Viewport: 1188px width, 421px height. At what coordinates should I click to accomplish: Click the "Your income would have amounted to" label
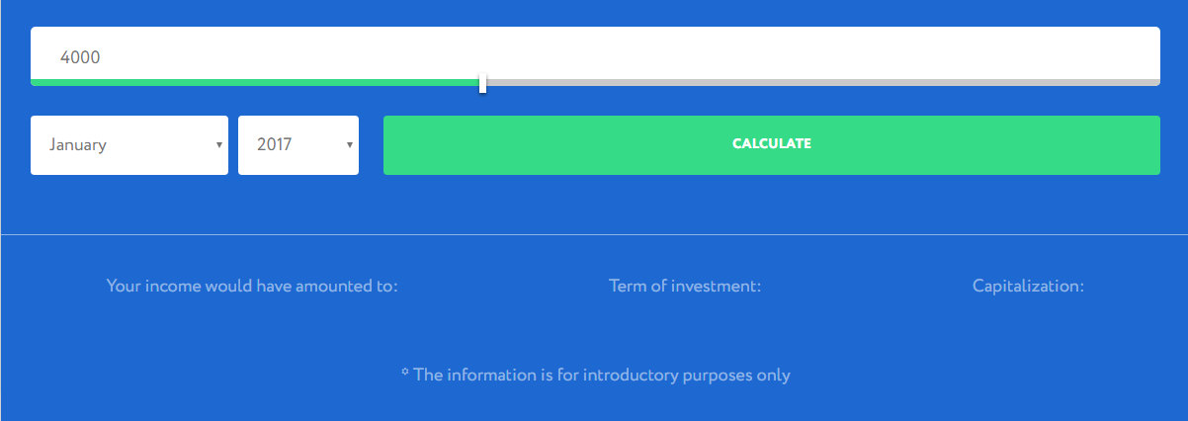click(252, 287)
